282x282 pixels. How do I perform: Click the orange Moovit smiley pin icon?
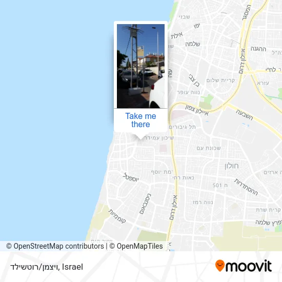(220, 266)
